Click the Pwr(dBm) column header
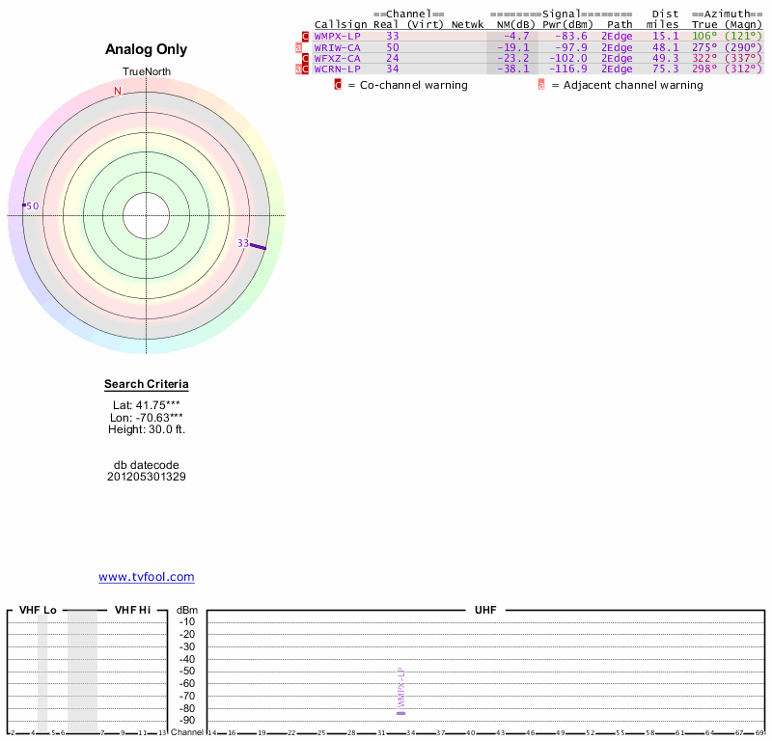 click(565, 24)
